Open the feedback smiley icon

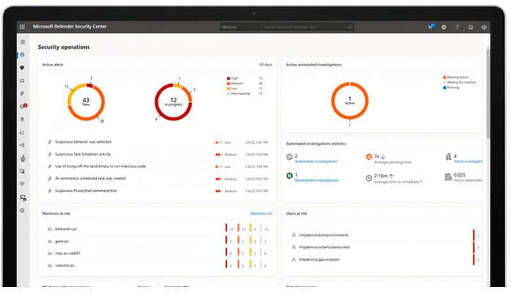[471, 27]
